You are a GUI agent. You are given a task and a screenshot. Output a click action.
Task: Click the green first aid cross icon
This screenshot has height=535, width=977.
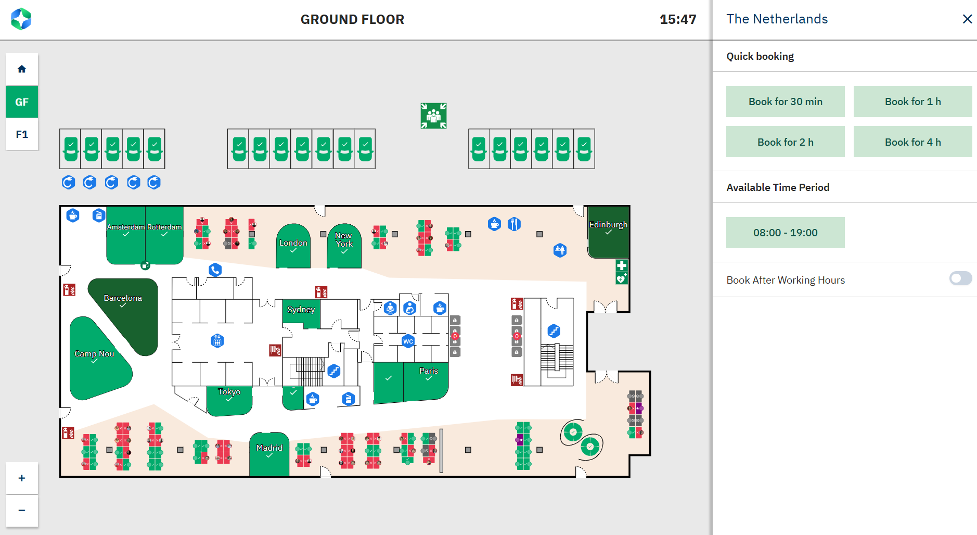click(622, 265)
